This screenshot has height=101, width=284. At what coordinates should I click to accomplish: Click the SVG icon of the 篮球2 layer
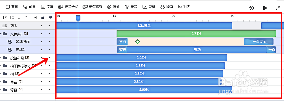click(x=10, y=50)
